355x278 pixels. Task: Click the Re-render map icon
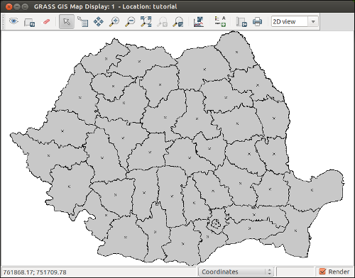[29, 22]
